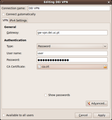The width and height of the screenshot is (112, 120).
Task: Enable Connect automatically checkbox
Action: click(4, 14)
